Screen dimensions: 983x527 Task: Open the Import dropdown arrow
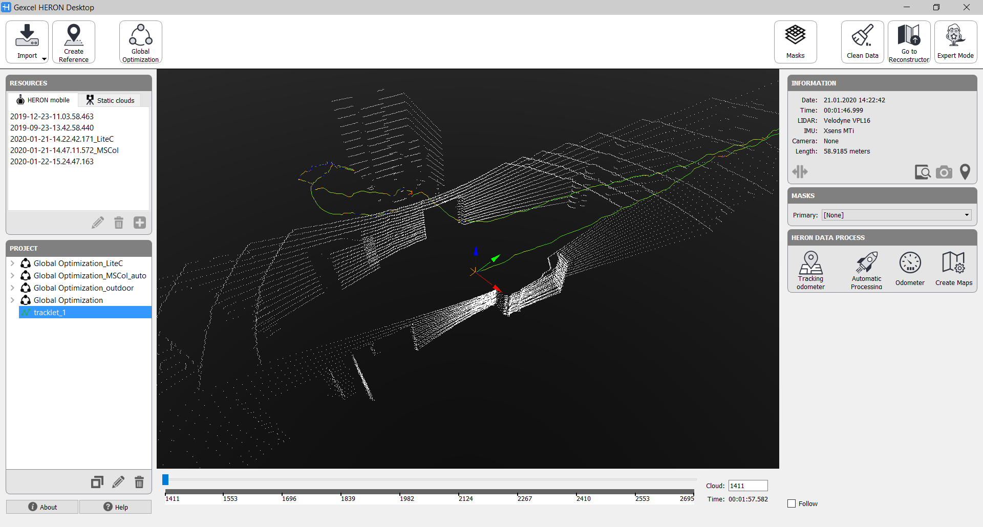(x=45, y=59)
